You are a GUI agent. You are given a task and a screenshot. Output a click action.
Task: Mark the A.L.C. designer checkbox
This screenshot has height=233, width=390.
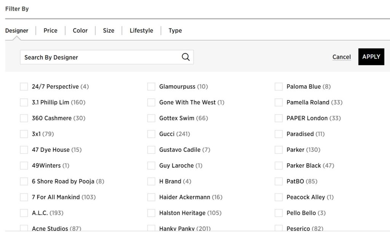click(24, 213)
